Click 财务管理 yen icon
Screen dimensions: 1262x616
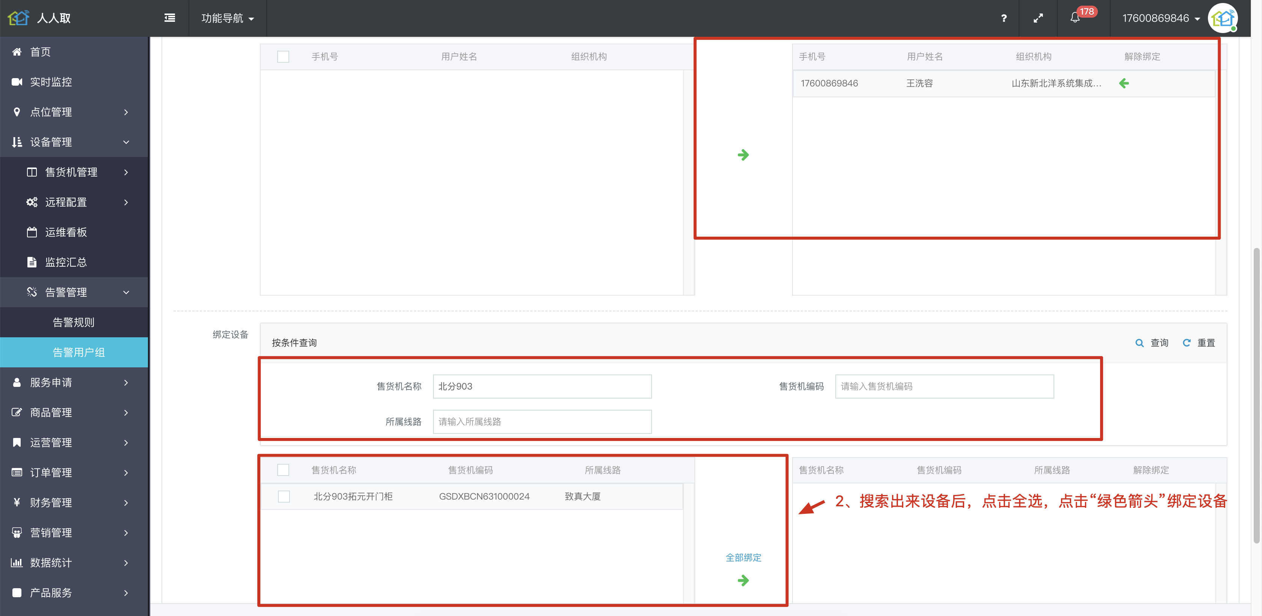17,502
